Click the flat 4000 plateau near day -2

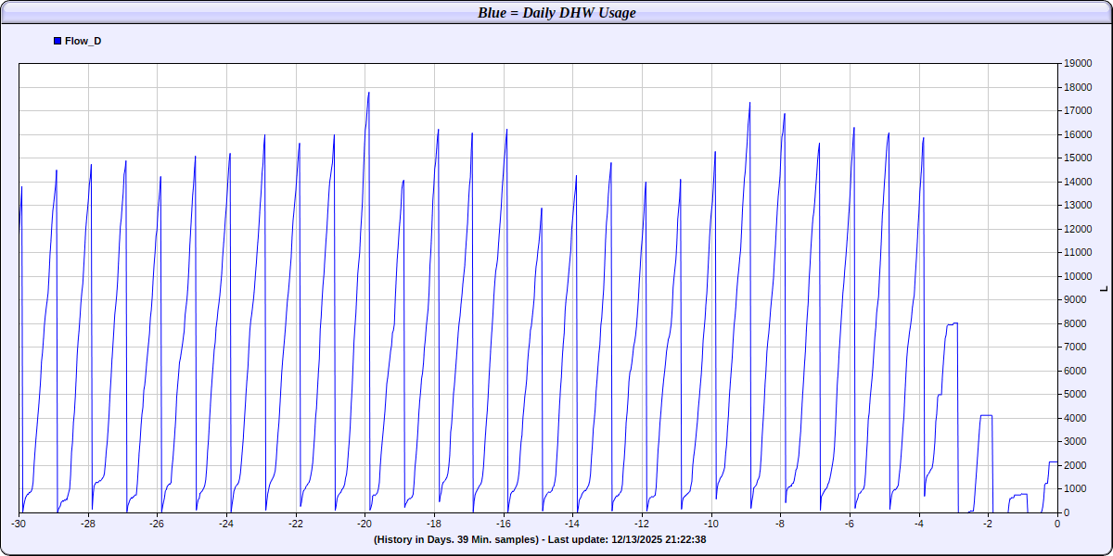986,415
